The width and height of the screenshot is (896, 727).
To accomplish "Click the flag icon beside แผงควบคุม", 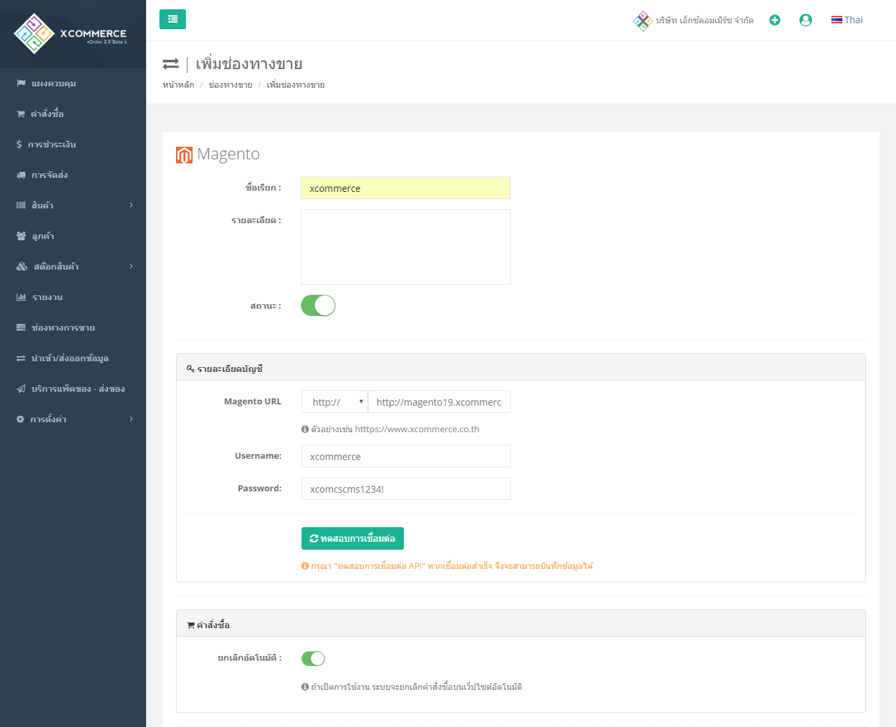I will pyautogui.click(x=21, y=83).
